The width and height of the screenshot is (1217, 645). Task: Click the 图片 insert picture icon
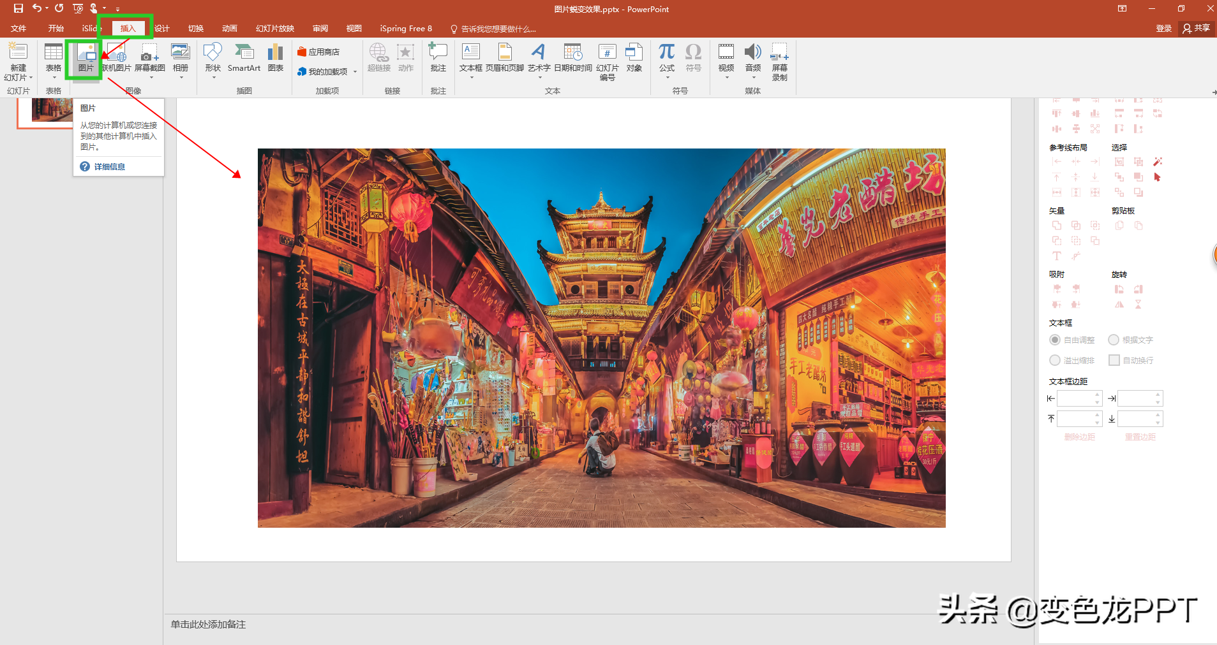86,57
